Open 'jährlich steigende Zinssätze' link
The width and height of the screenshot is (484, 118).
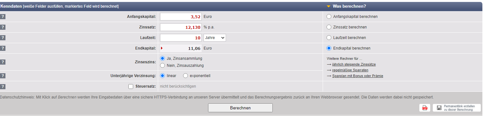pos(354,64)
